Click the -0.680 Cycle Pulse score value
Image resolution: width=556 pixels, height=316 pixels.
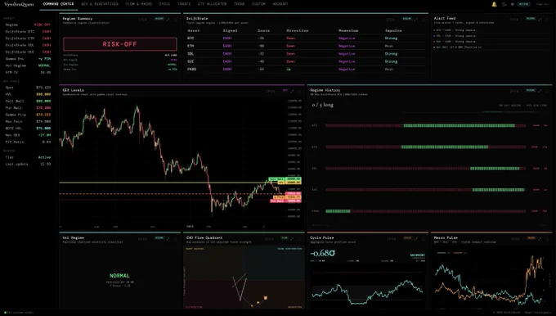click(x=323, y=253)
